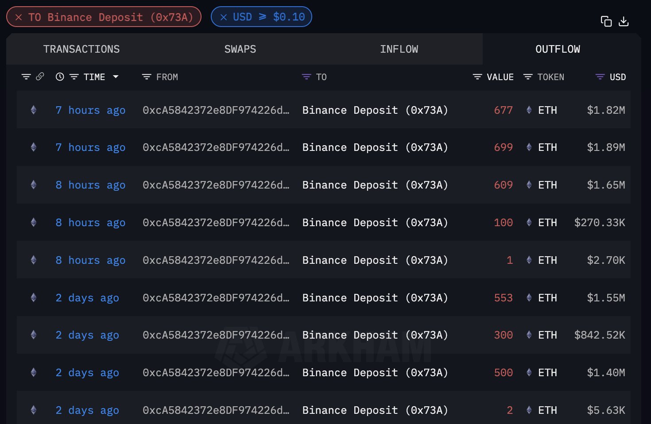Click ETH token icon on the 677 row
The image size is (651, 424).
click(529, 110)
